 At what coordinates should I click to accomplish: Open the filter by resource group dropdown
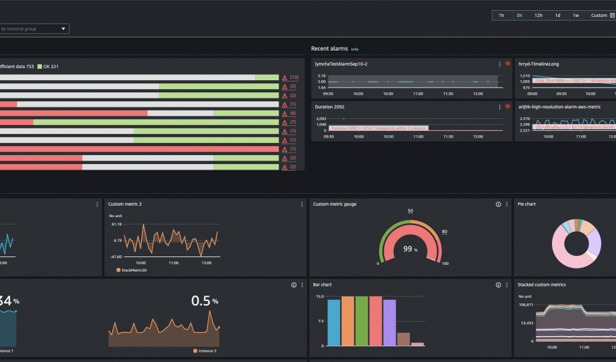[34, 28]
